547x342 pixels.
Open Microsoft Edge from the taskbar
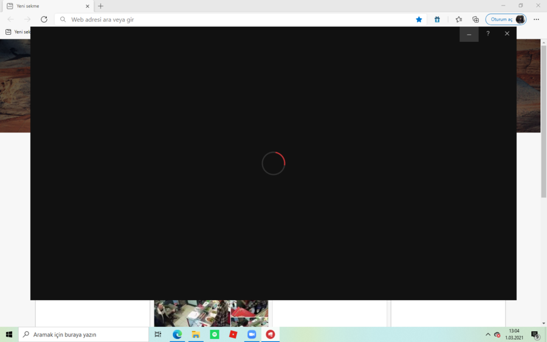(177, 334)
